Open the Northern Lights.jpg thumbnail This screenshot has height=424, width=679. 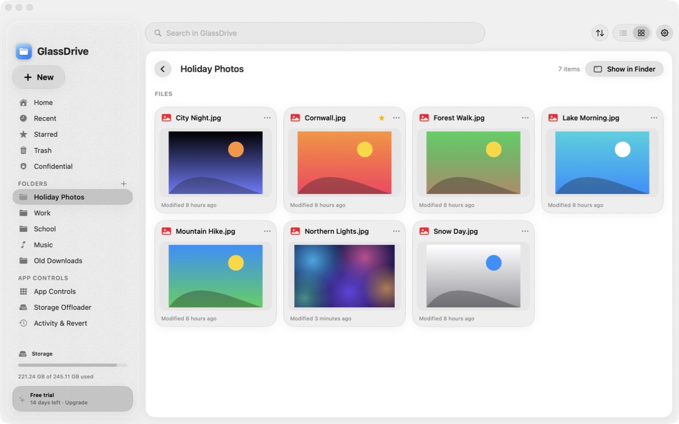344,276
